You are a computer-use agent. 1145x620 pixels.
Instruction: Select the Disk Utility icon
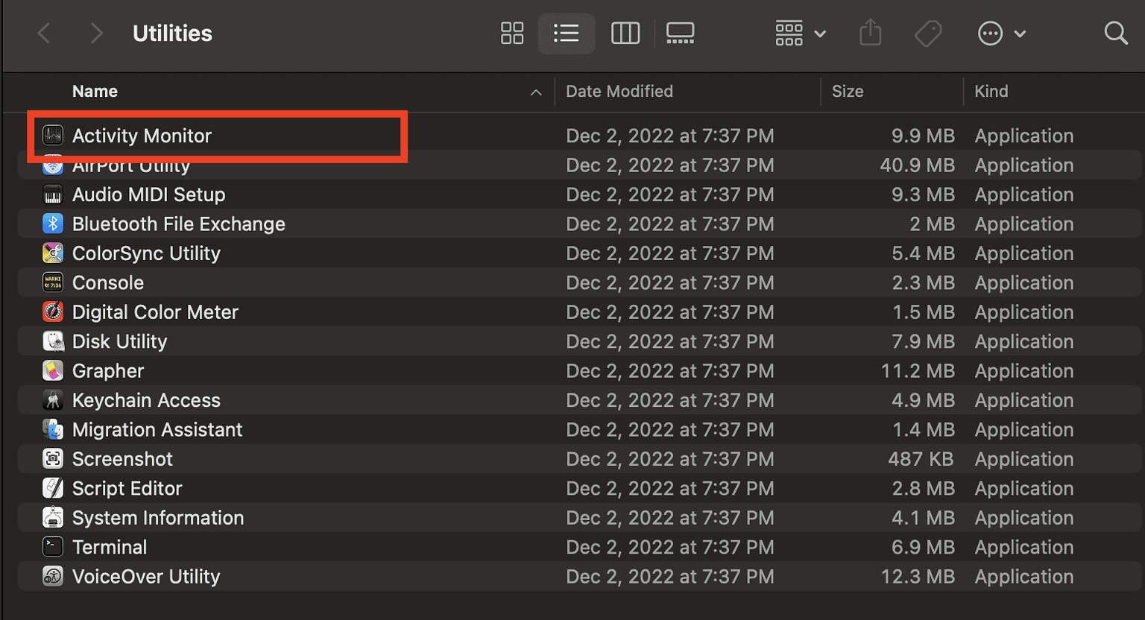53,341
